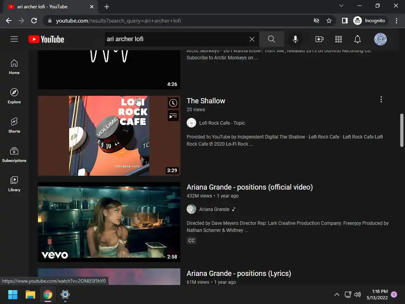Select Library in the sidebar

coord(14,184)
